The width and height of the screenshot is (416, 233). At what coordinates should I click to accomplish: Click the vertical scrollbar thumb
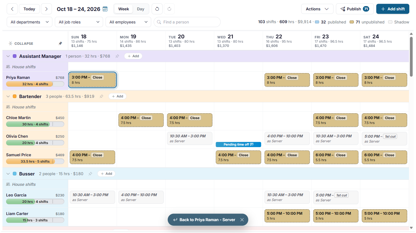[411, 56]
